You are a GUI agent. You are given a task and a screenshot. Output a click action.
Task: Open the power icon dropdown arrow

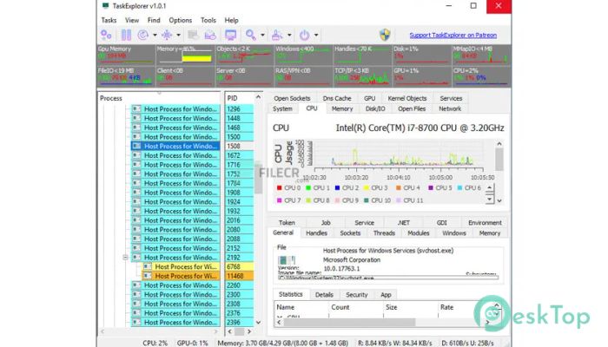coord(316,36)
